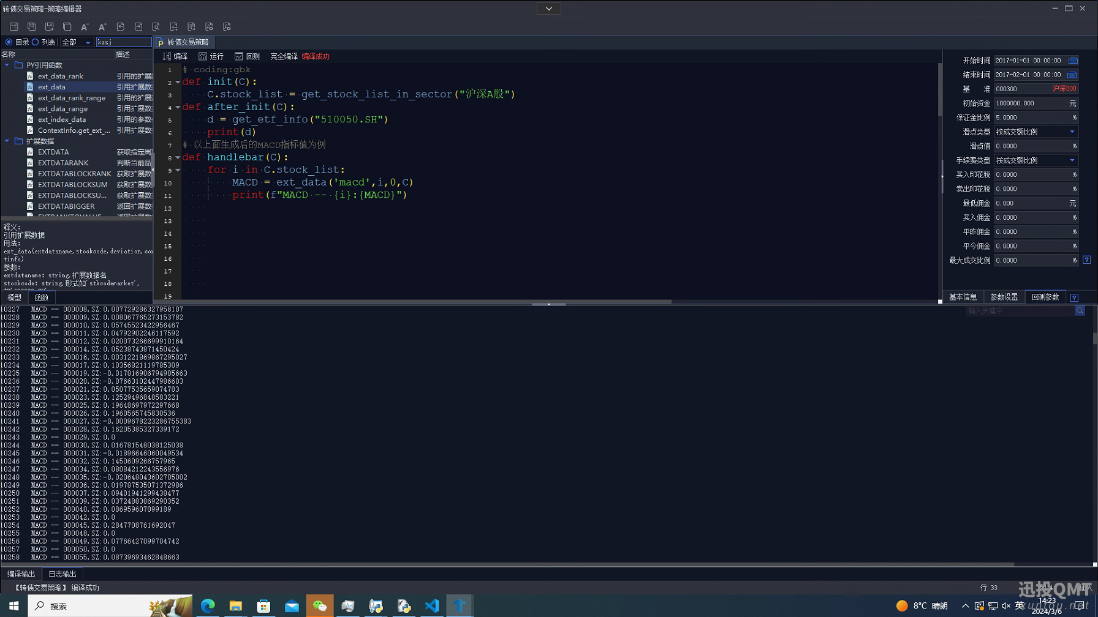Switch to the 转债交易策略 editor tab
The image size is (1098, 617).
[184, 42]
